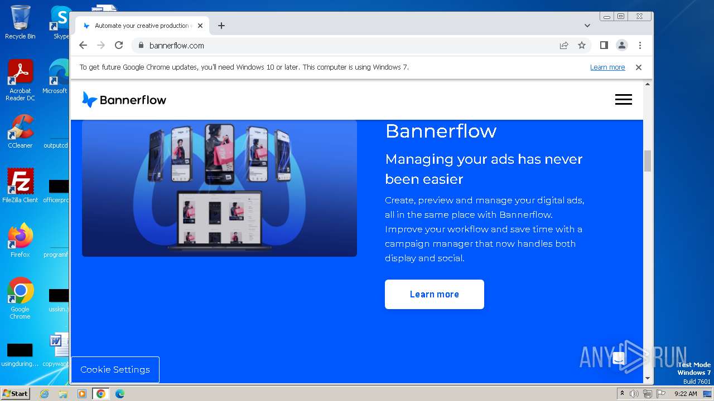Viewport: 714px width, 401px height.
Task: Open Recycle Bin on desktop
Action: coord(20,22)
